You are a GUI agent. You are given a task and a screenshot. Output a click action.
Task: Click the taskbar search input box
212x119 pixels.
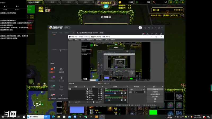pyautogui.click(x=36, y=117)
